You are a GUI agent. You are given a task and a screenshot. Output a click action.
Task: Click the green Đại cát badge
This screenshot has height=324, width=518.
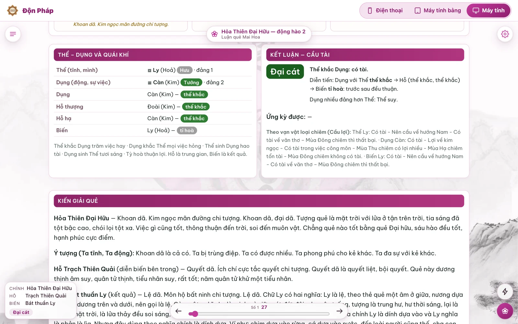[285, 72]
